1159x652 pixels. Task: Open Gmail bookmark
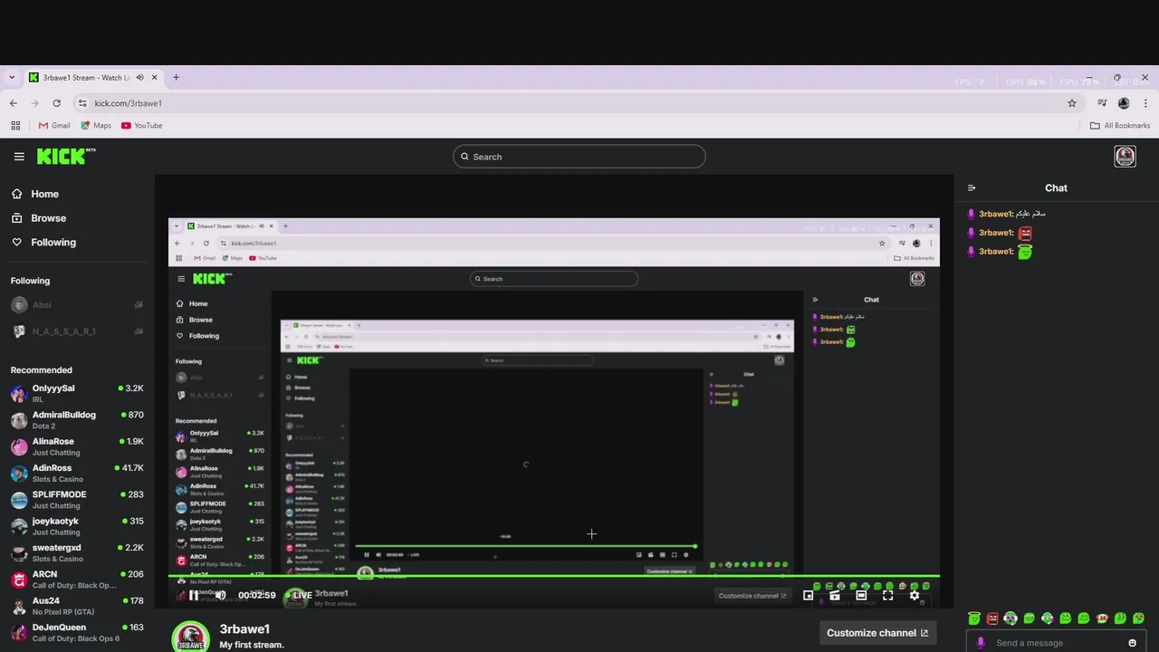click(x=54, y=126)
